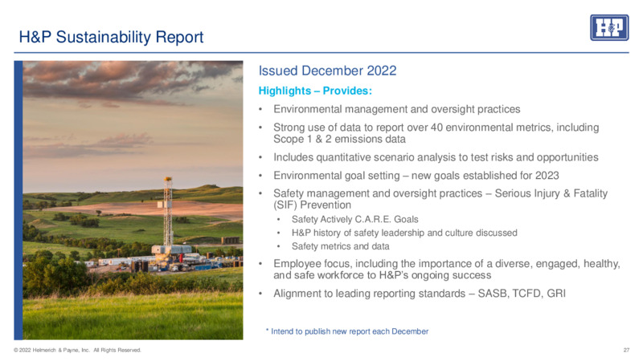Click the 'Strong use of data to report' bullet
The width and height of the screenshot is (643, 361).
(436, 133)
